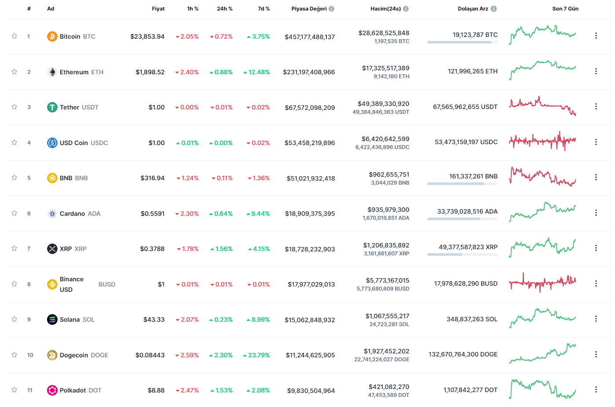
Task: Click the Cardano ADA logo icon
Action: (52, 213)
